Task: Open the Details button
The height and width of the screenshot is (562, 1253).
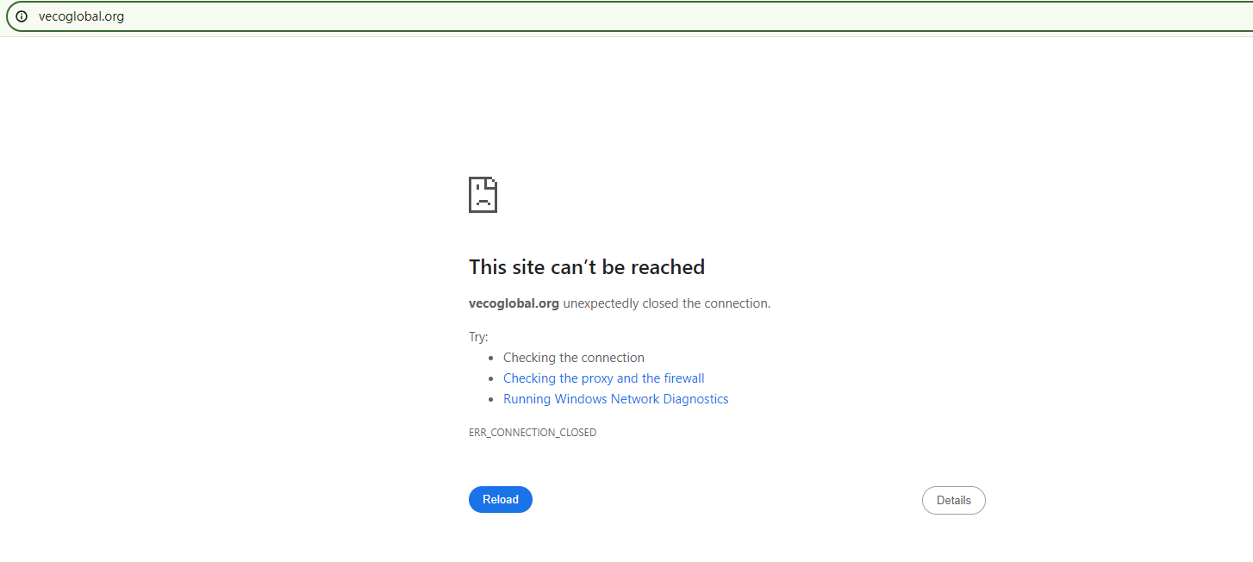Action: (x=954, y=501)
